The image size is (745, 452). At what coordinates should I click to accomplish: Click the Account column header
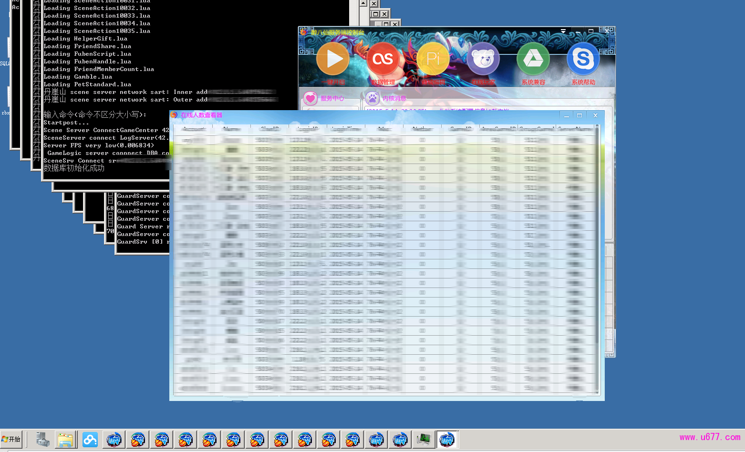194,128
